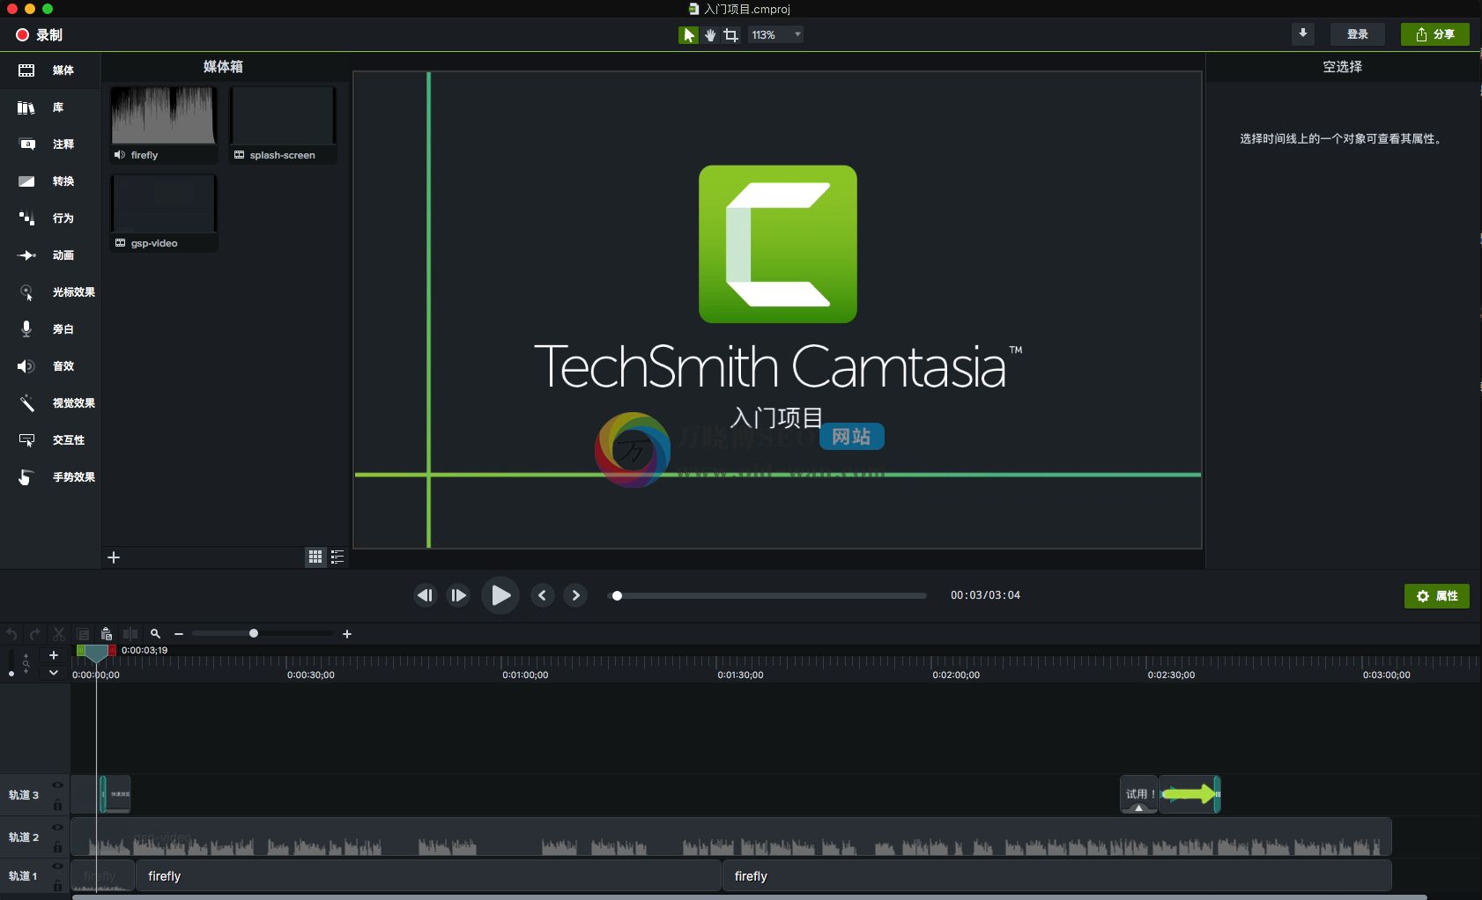
Task: Click the next frame playback button
Action: (x=458, y=595)
